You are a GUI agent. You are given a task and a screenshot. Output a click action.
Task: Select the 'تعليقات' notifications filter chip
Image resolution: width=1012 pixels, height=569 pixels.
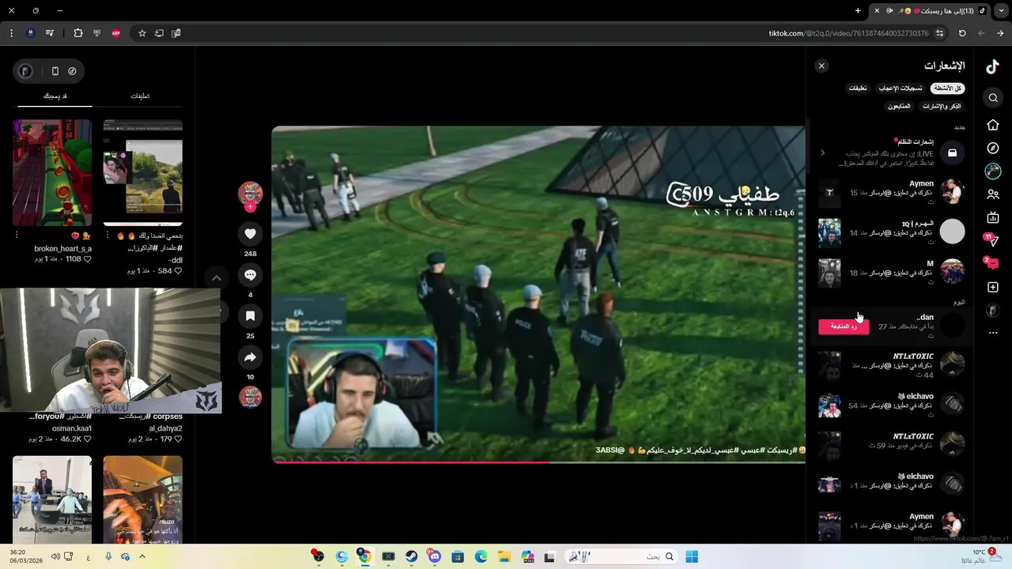(x=858, y=89)
